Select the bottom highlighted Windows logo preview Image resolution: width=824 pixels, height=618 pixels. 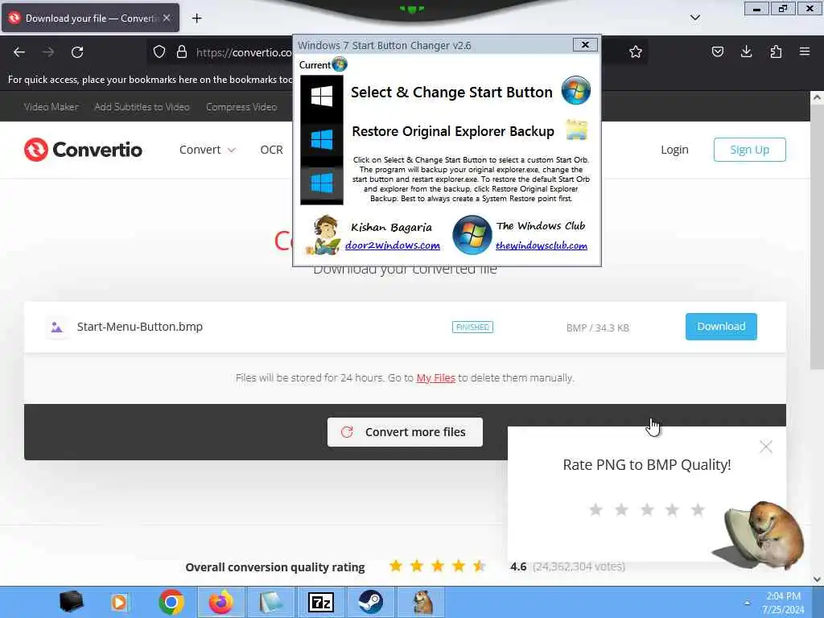[x=322, y=183]
